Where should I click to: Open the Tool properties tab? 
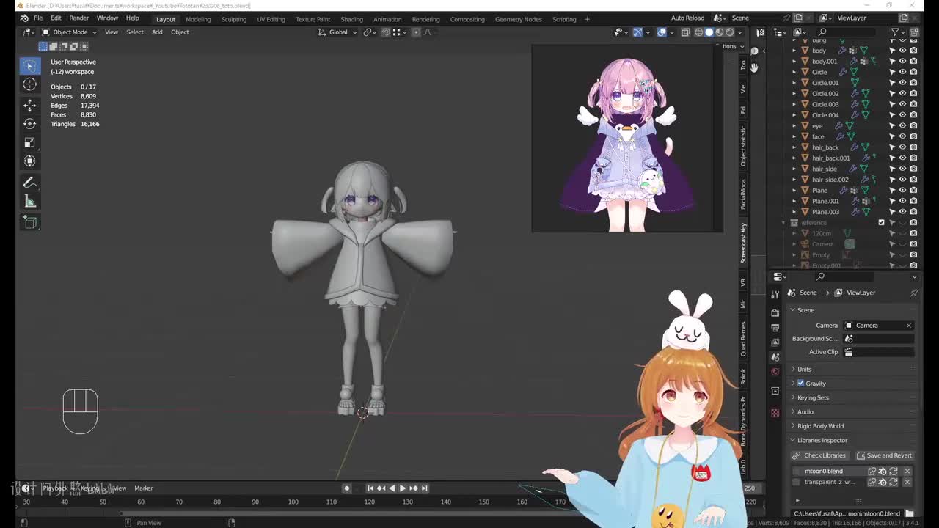coord(775,294)
